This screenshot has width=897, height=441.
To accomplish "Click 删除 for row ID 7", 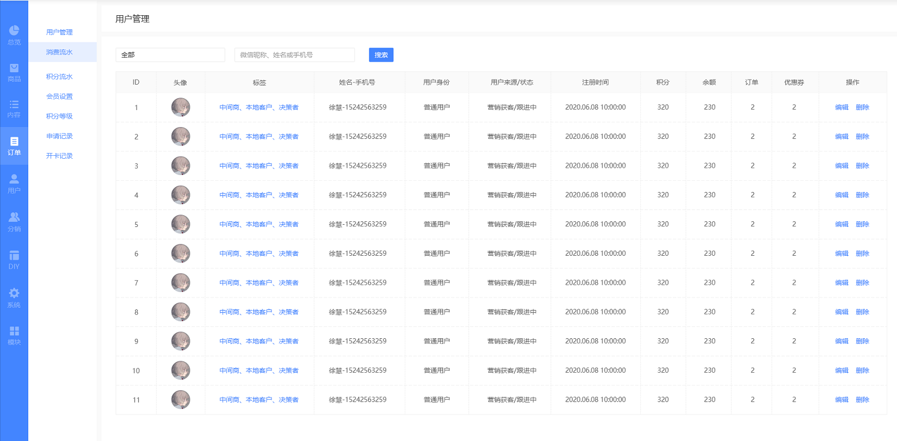I will coord(863,283).
